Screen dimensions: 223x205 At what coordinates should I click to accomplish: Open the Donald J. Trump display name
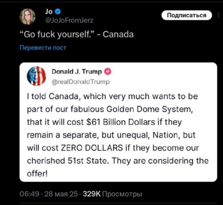77,72
